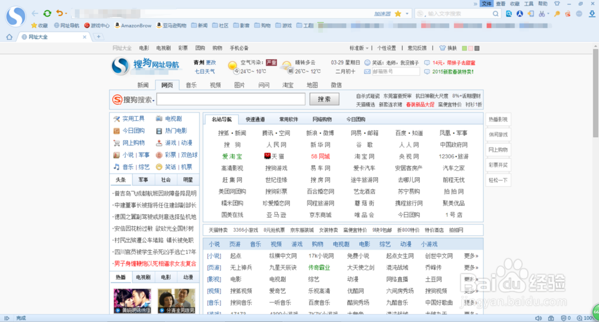Click the send-to-phone toolbar icon
599x322 pixels.
(531, 14)
